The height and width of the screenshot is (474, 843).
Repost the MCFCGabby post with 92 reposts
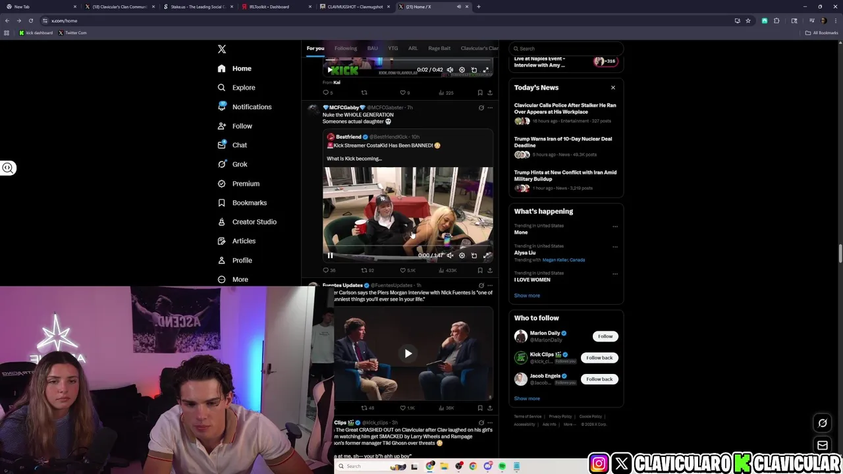(x=367, y=270)
